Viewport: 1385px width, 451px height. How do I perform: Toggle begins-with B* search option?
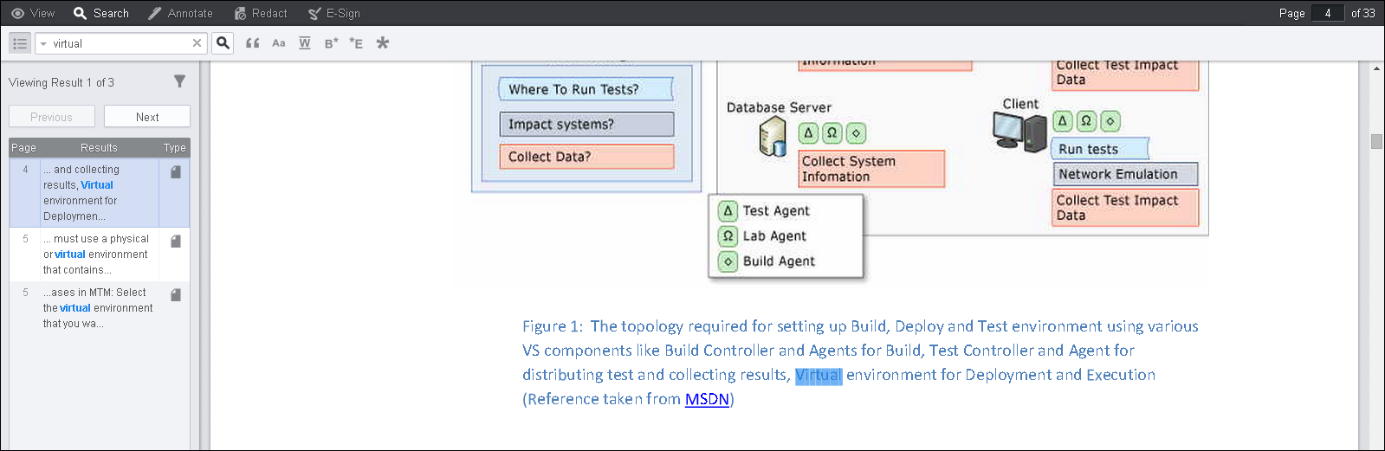[x=331, y=43]
